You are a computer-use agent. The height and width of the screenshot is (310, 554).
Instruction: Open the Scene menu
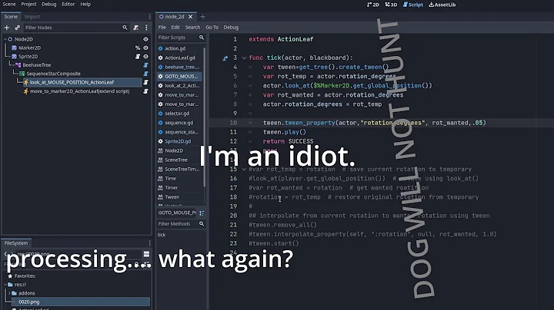(x=9, y=5)
